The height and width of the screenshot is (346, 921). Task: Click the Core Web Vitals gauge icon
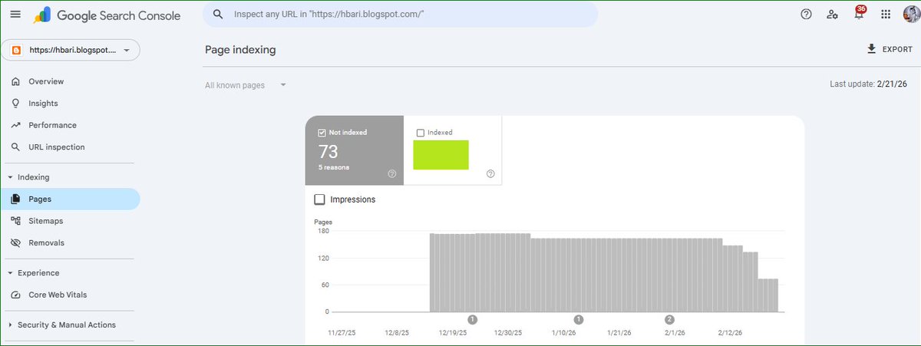pyautogui.click(x=15, y=295)
